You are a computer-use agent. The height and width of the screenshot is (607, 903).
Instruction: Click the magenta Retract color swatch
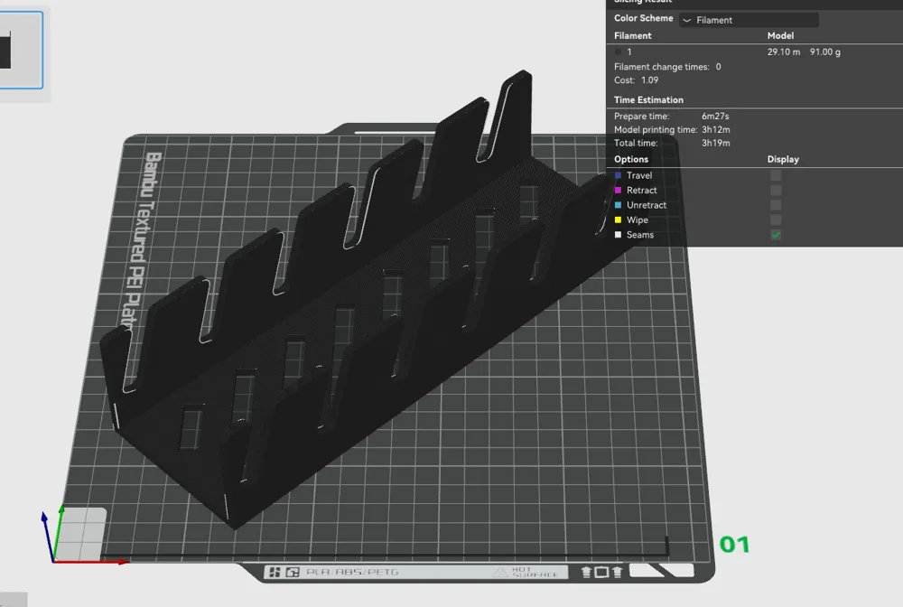[x=618, y=190]
